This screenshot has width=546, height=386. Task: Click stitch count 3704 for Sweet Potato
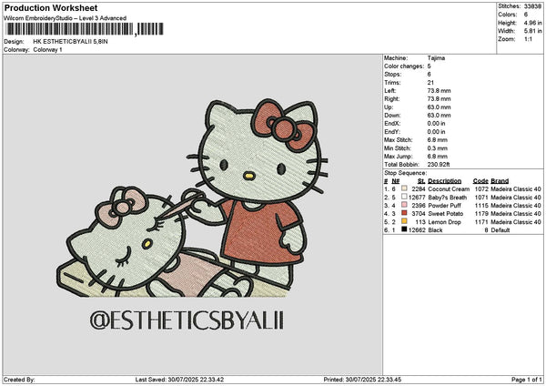pyautogui.click(x=419, y=214)
